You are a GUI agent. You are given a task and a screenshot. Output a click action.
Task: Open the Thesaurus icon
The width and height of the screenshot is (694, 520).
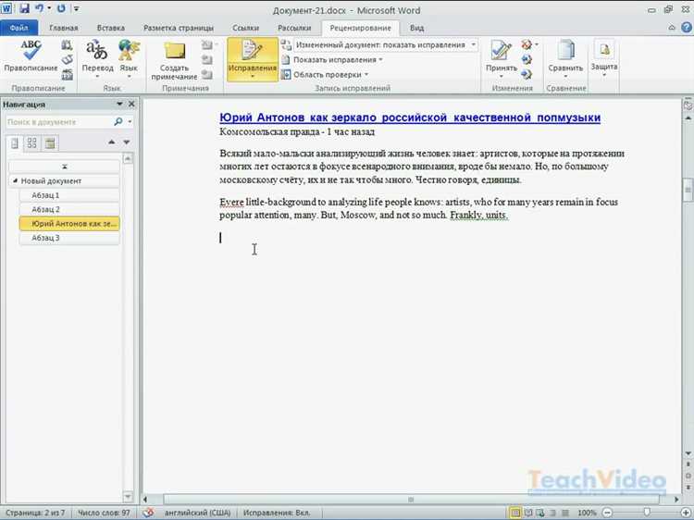point(67,60)
